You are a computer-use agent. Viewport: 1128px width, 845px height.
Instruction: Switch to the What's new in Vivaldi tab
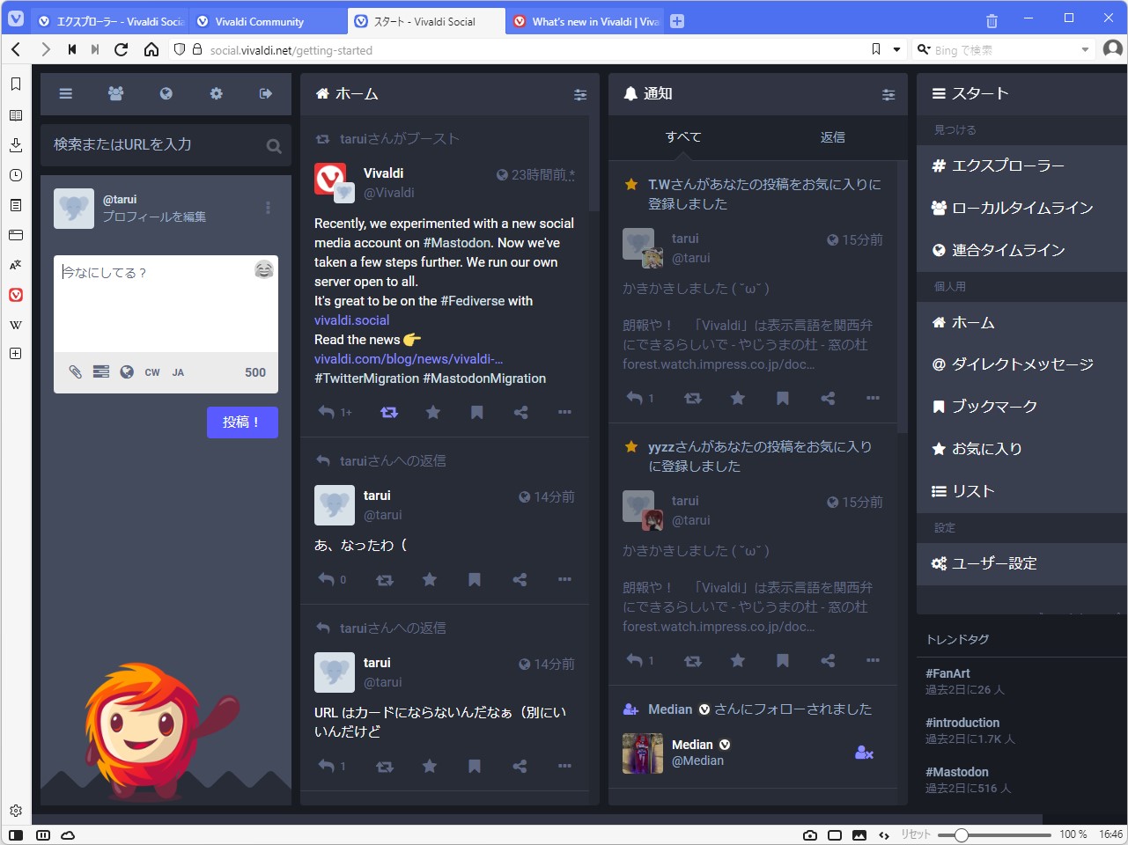click(x=585, y=19)
